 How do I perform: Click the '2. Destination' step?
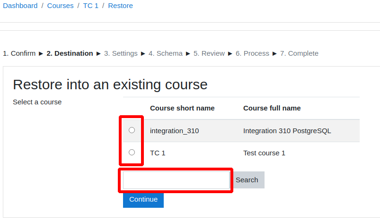pyautogui.click(x=70, y=53)
